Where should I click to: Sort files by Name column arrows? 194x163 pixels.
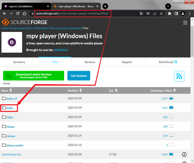[11, 90]
